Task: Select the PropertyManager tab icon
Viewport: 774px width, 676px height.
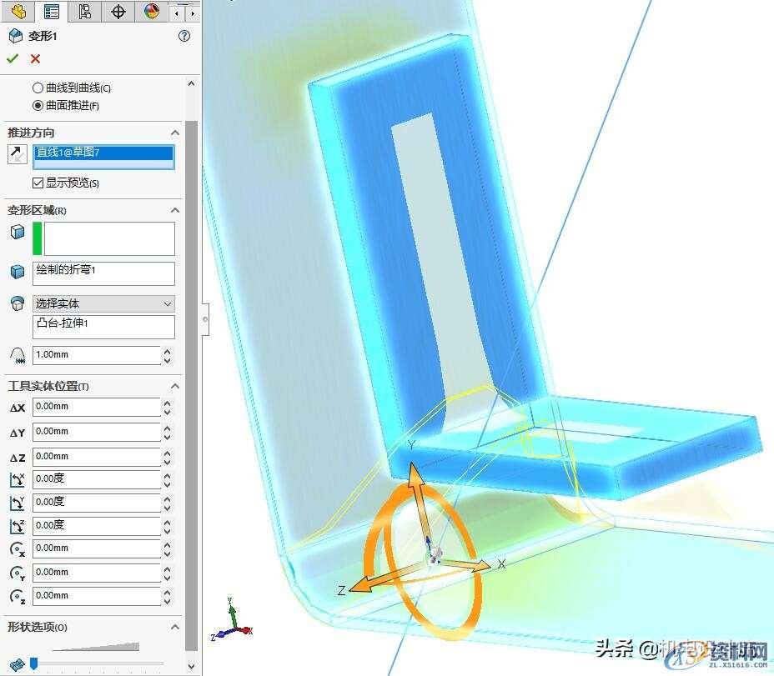Action: pos(52,12)
